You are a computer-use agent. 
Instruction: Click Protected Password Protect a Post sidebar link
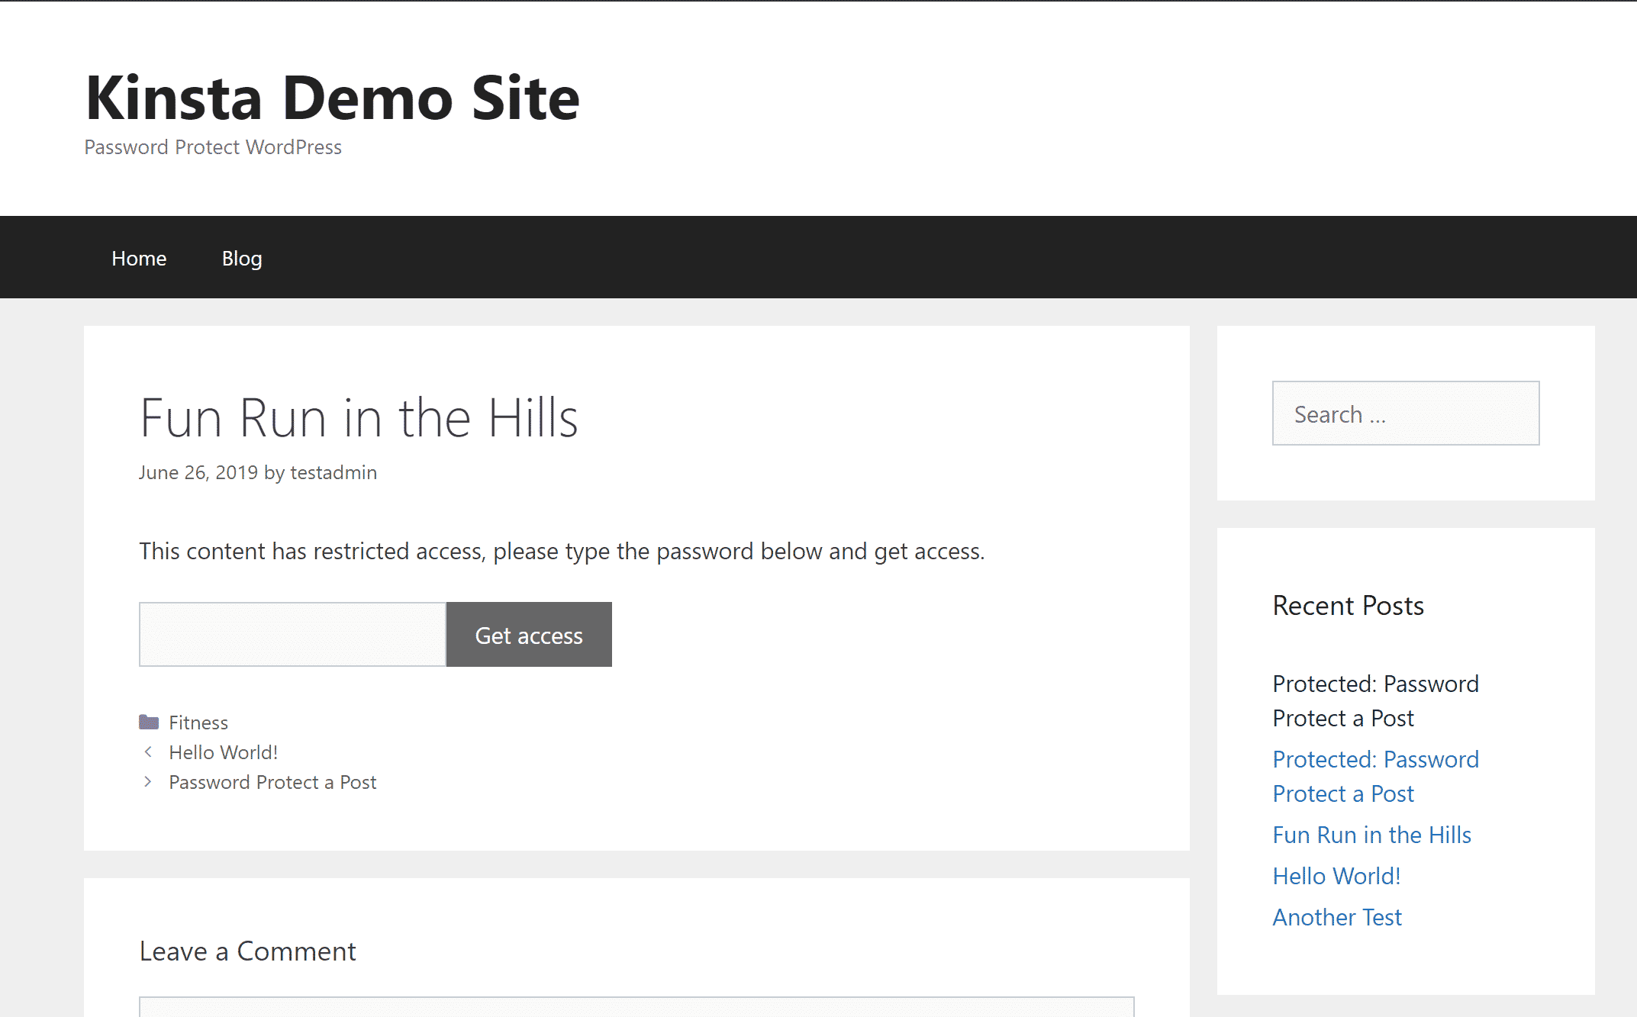(x=1377, y=776)
